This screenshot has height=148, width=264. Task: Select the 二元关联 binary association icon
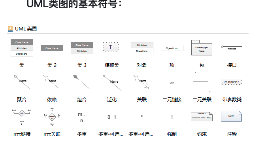click(x=202, y=83)
